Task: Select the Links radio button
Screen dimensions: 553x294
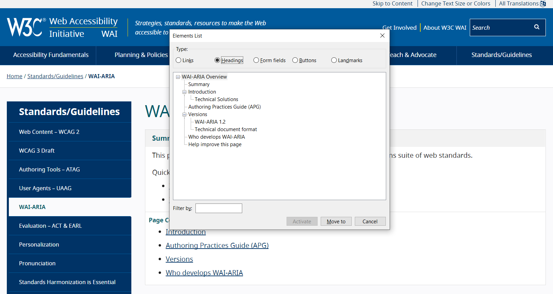Action: click(178, 60)
